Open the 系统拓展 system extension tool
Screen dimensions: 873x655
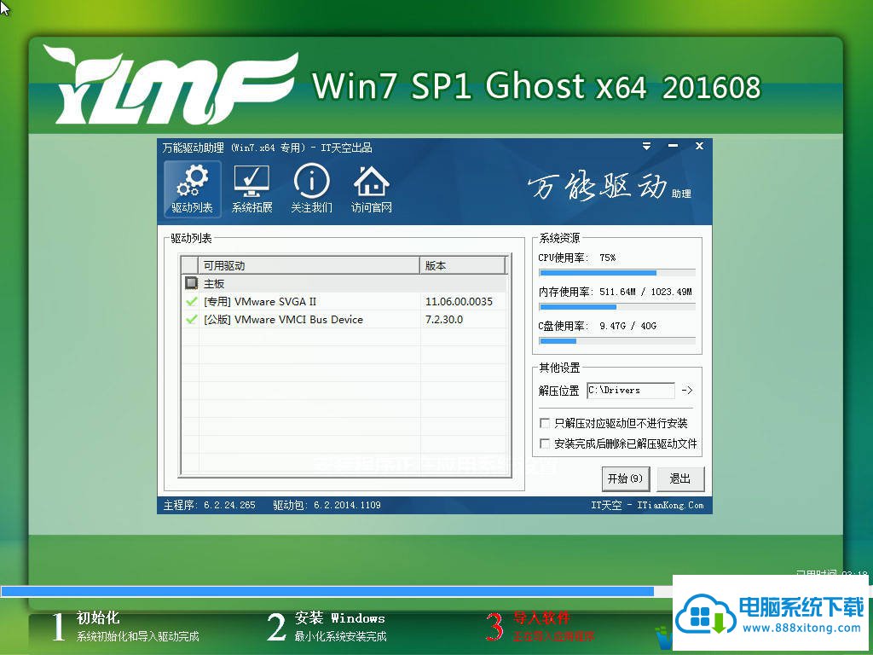pos(251,189)
